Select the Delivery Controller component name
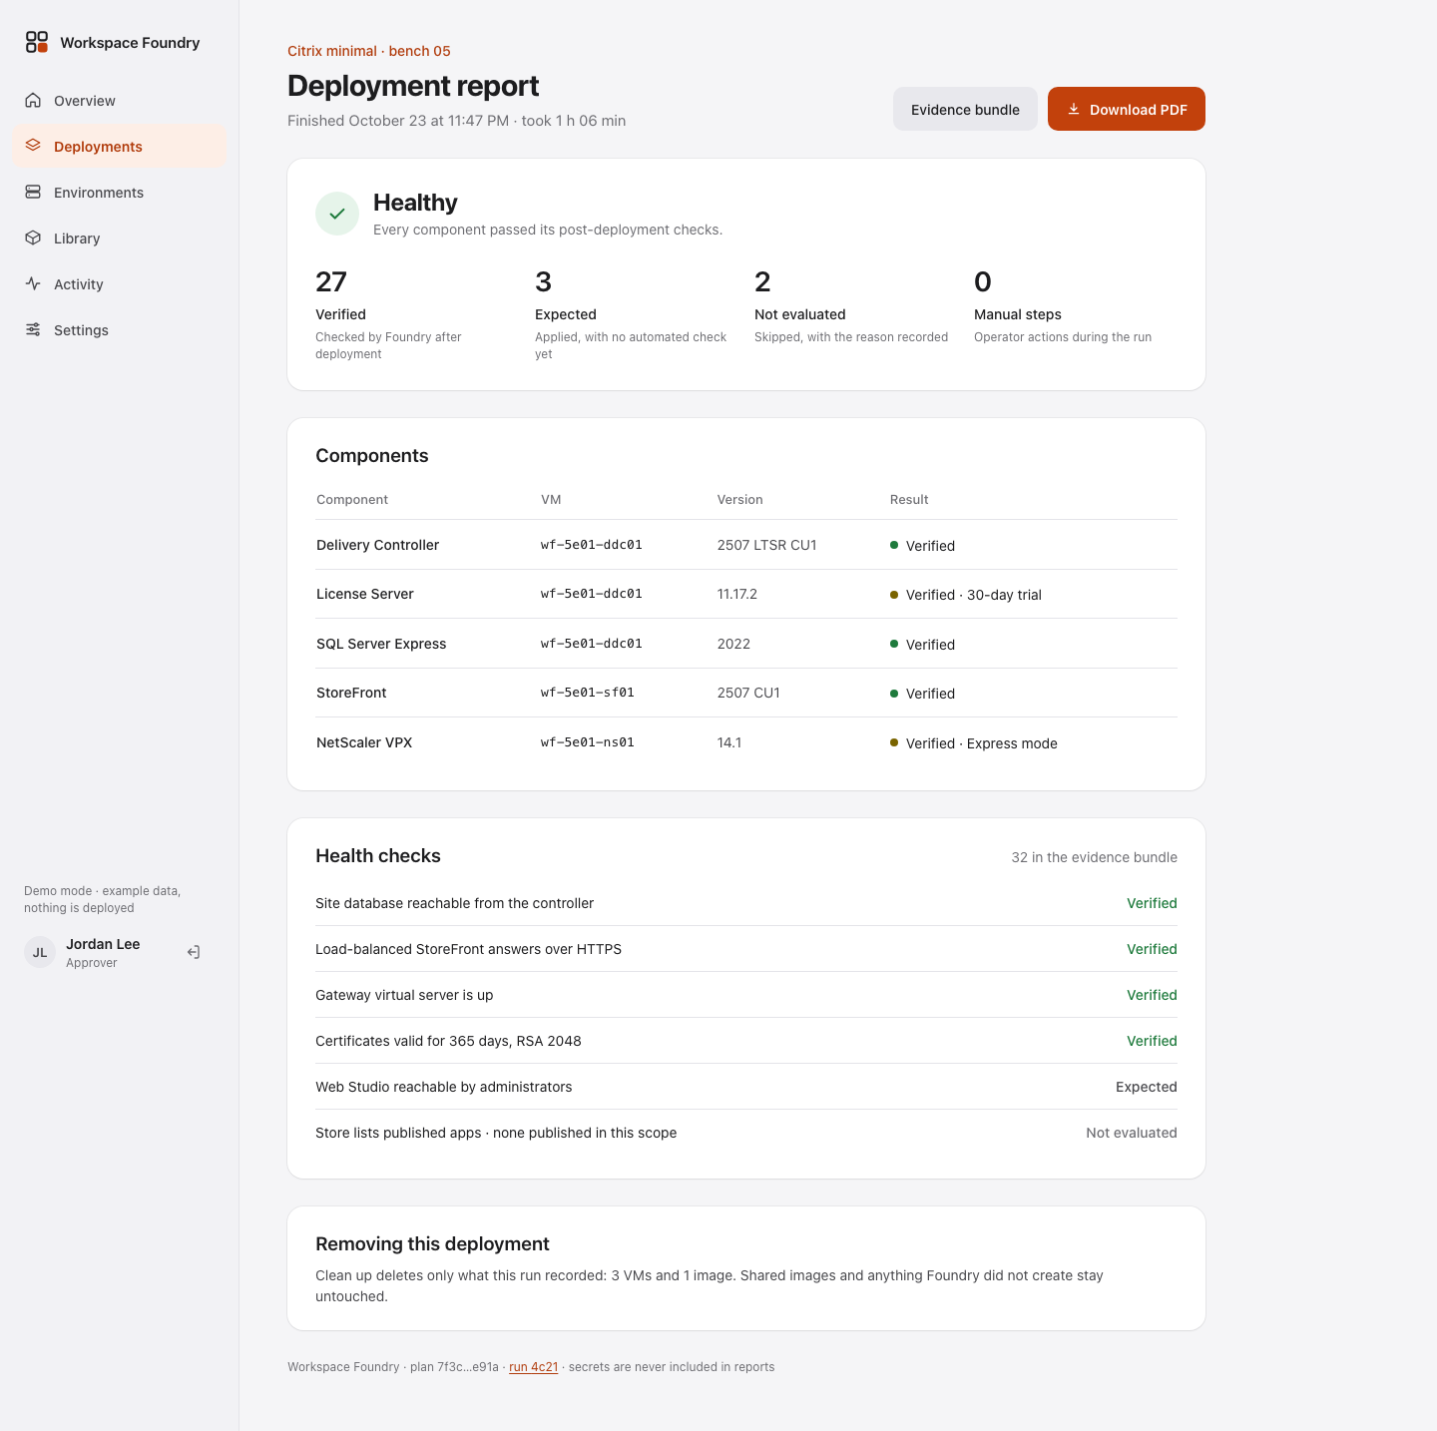1437x1431 pixels. click(377, 545)
